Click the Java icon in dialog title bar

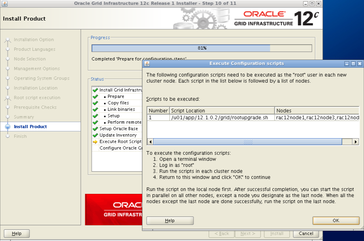pos(147,64)
